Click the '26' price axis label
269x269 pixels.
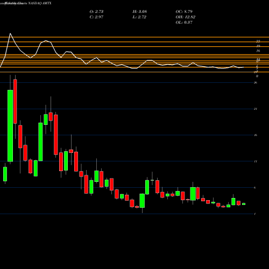click(x=256, y=82)
